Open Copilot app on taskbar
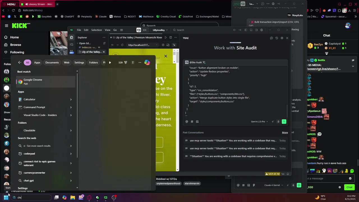 tap(65, 198)
